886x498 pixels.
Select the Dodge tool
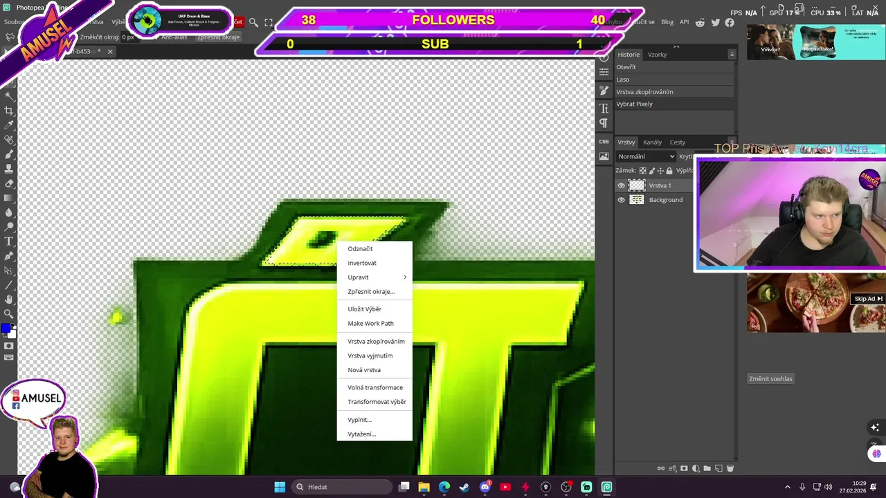[9, 227]
